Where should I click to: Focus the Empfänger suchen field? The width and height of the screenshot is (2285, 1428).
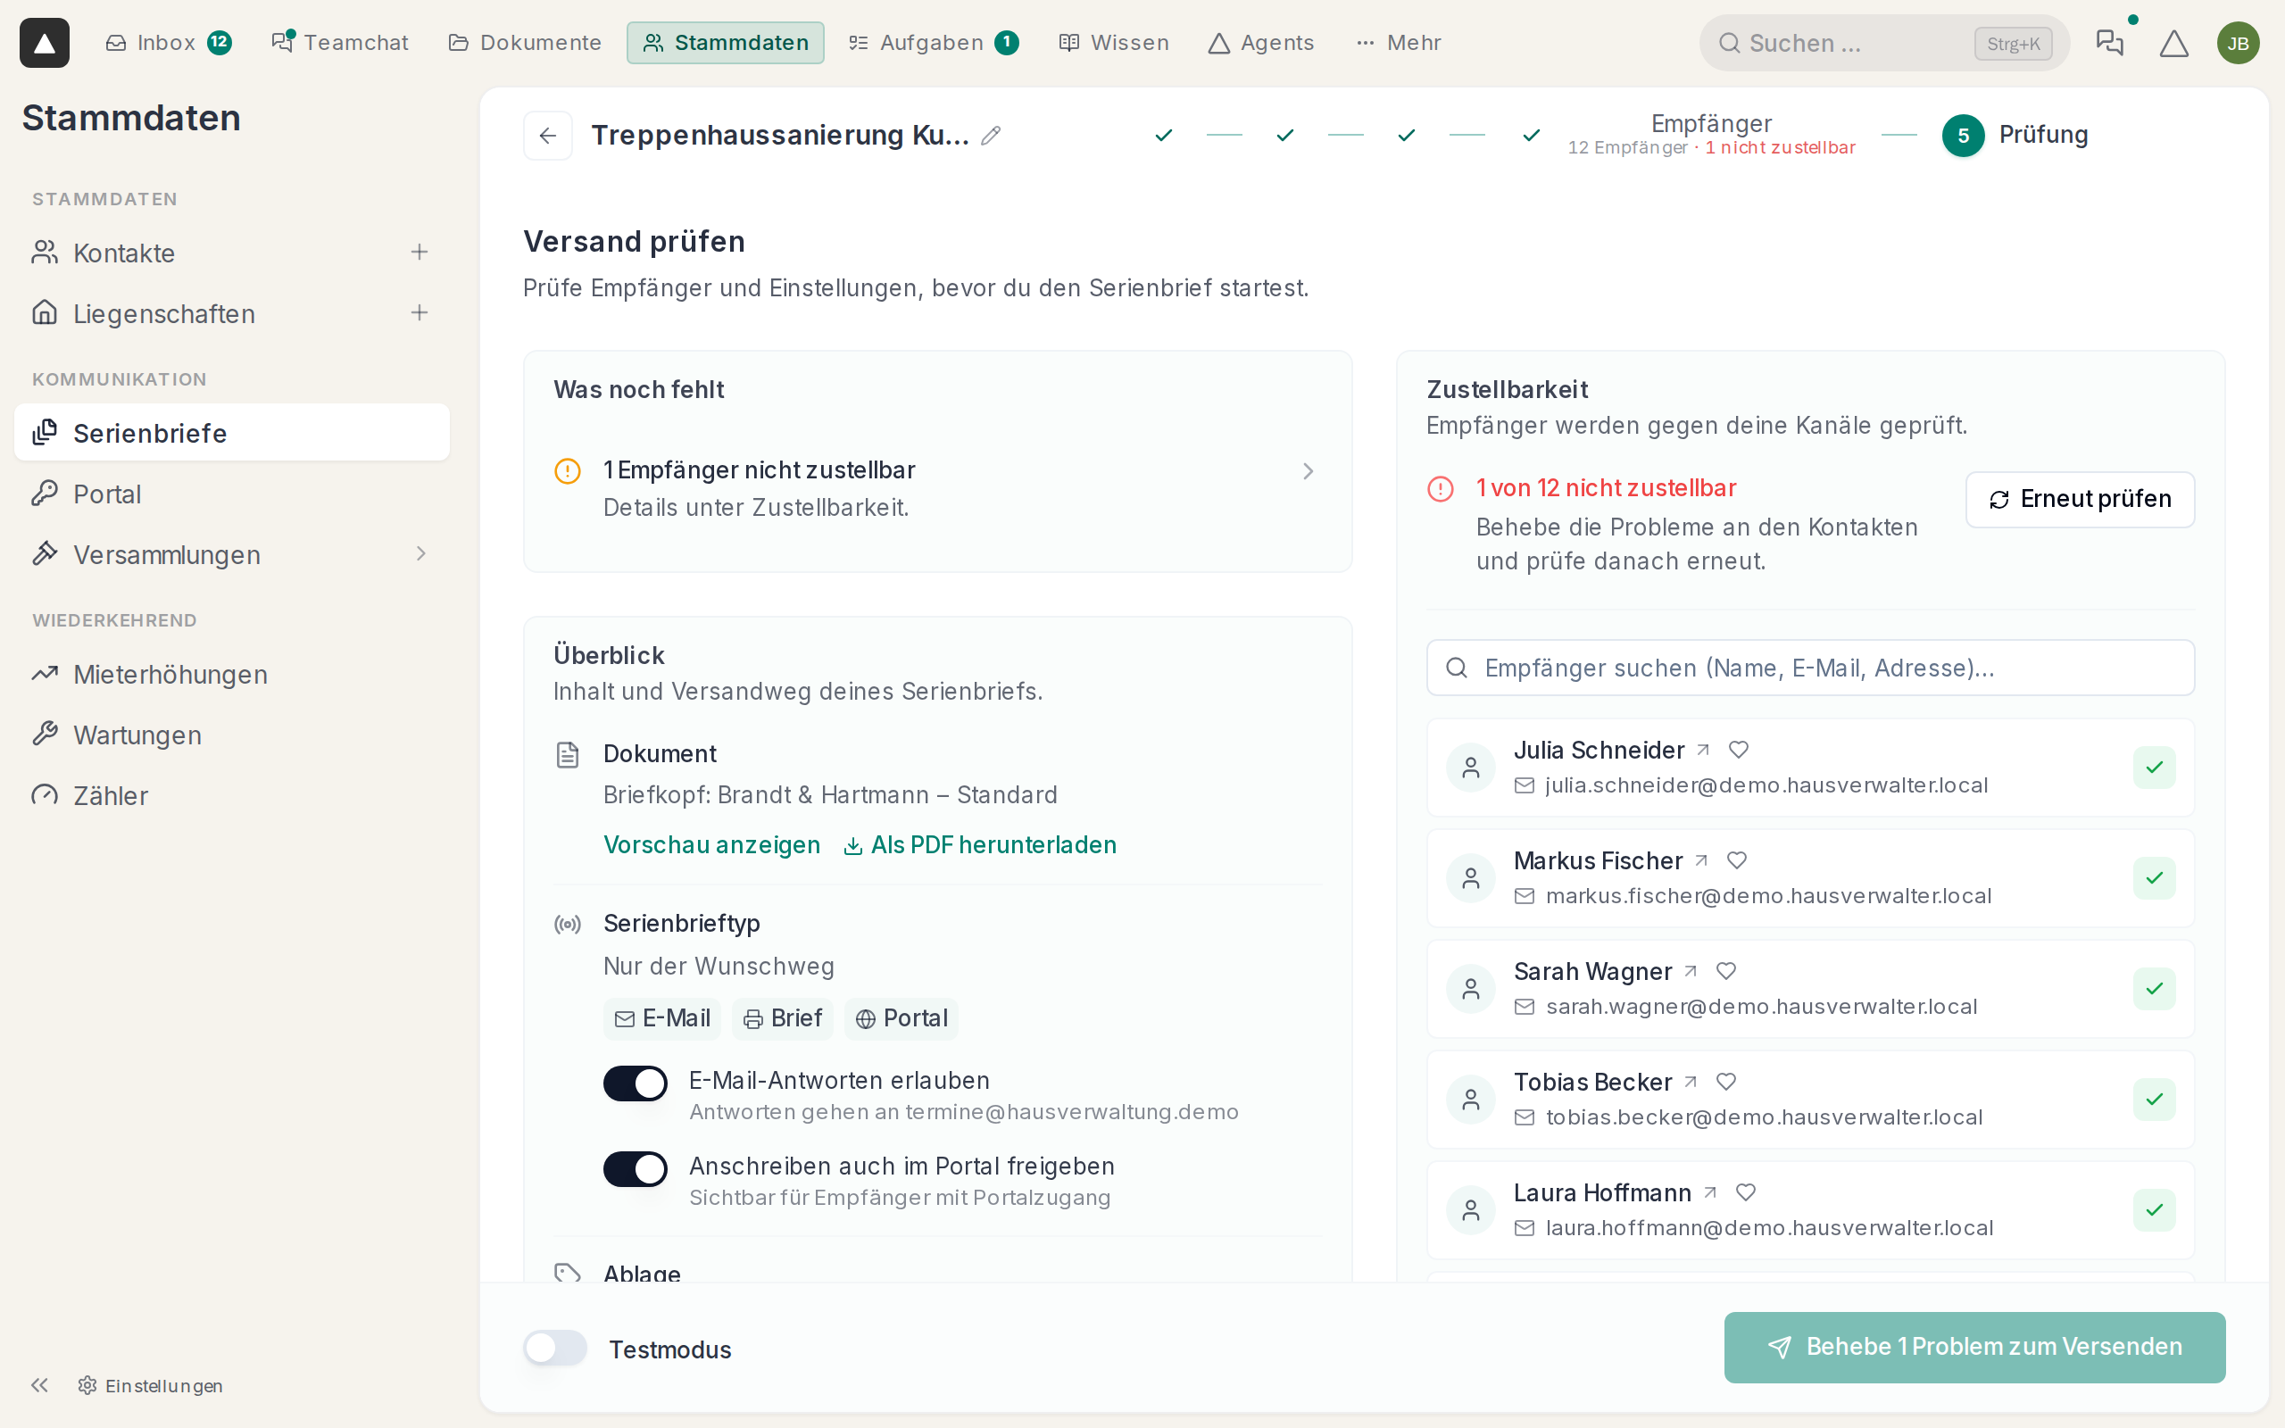[x=1810, y=668]
